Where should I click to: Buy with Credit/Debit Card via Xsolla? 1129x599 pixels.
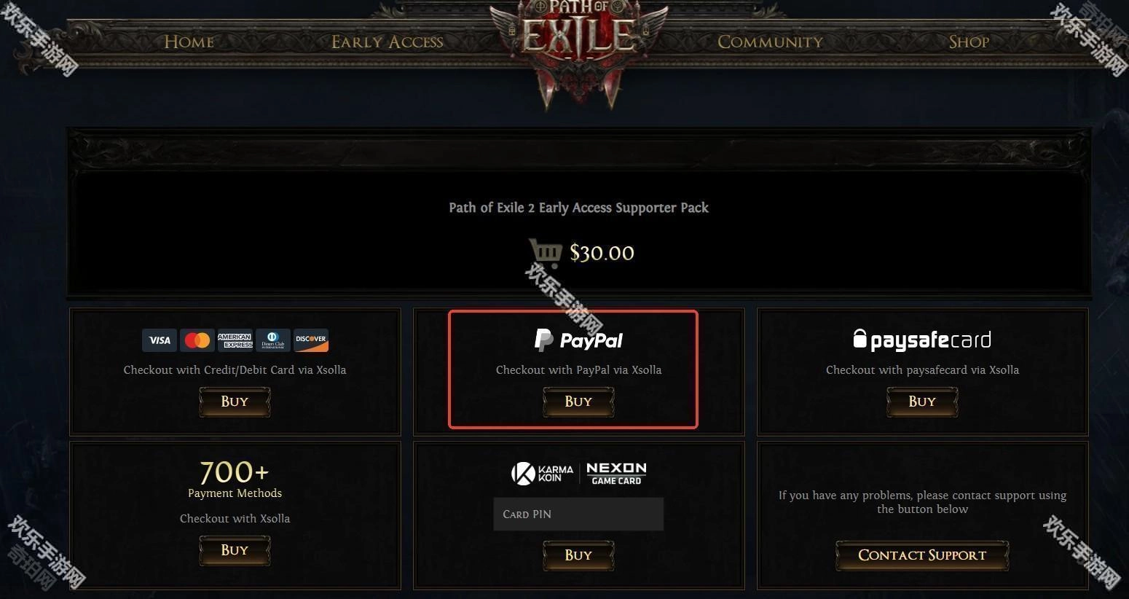coord(235,402)
